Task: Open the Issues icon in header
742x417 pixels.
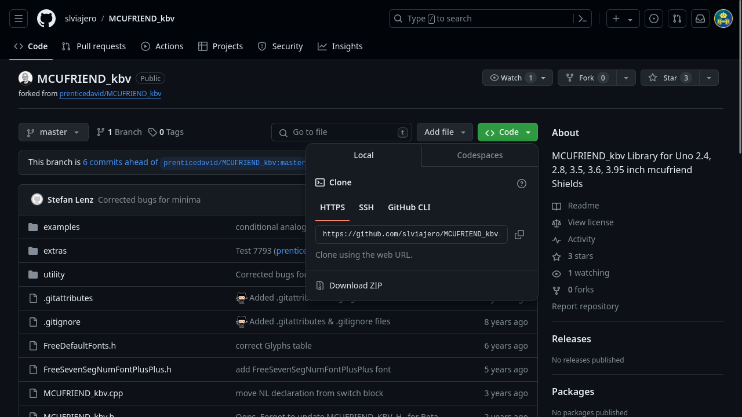Action: tap(654, 19)
